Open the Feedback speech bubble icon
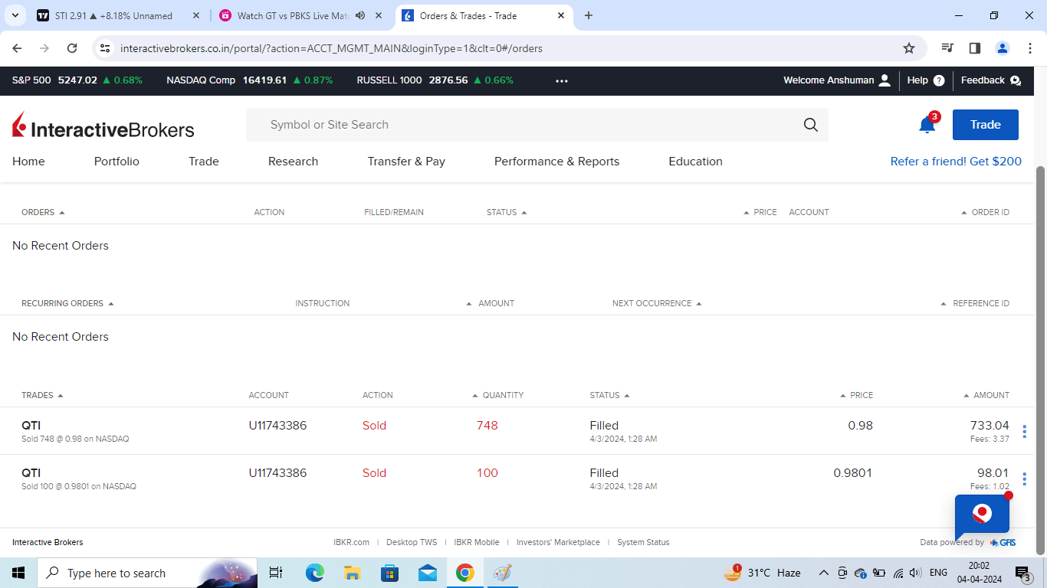The width and height of the screenshot is (1047, 588). [x=1016, y=80]
